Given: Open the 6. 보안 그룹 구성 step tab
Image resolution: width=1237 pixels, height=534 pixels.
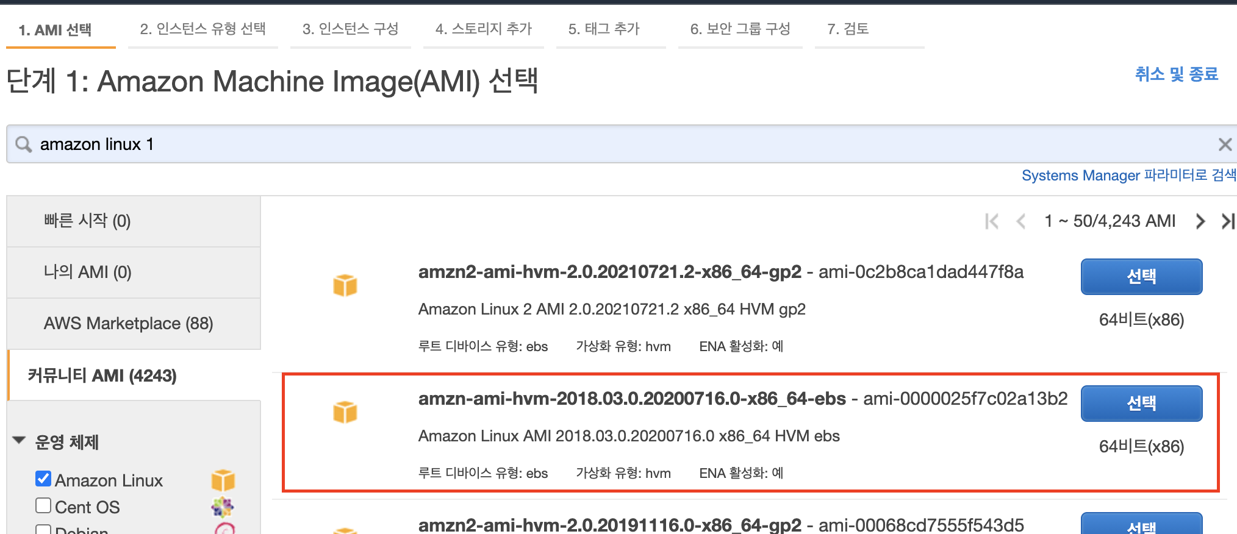Looking at the screenshot, I should pos(740,29).
